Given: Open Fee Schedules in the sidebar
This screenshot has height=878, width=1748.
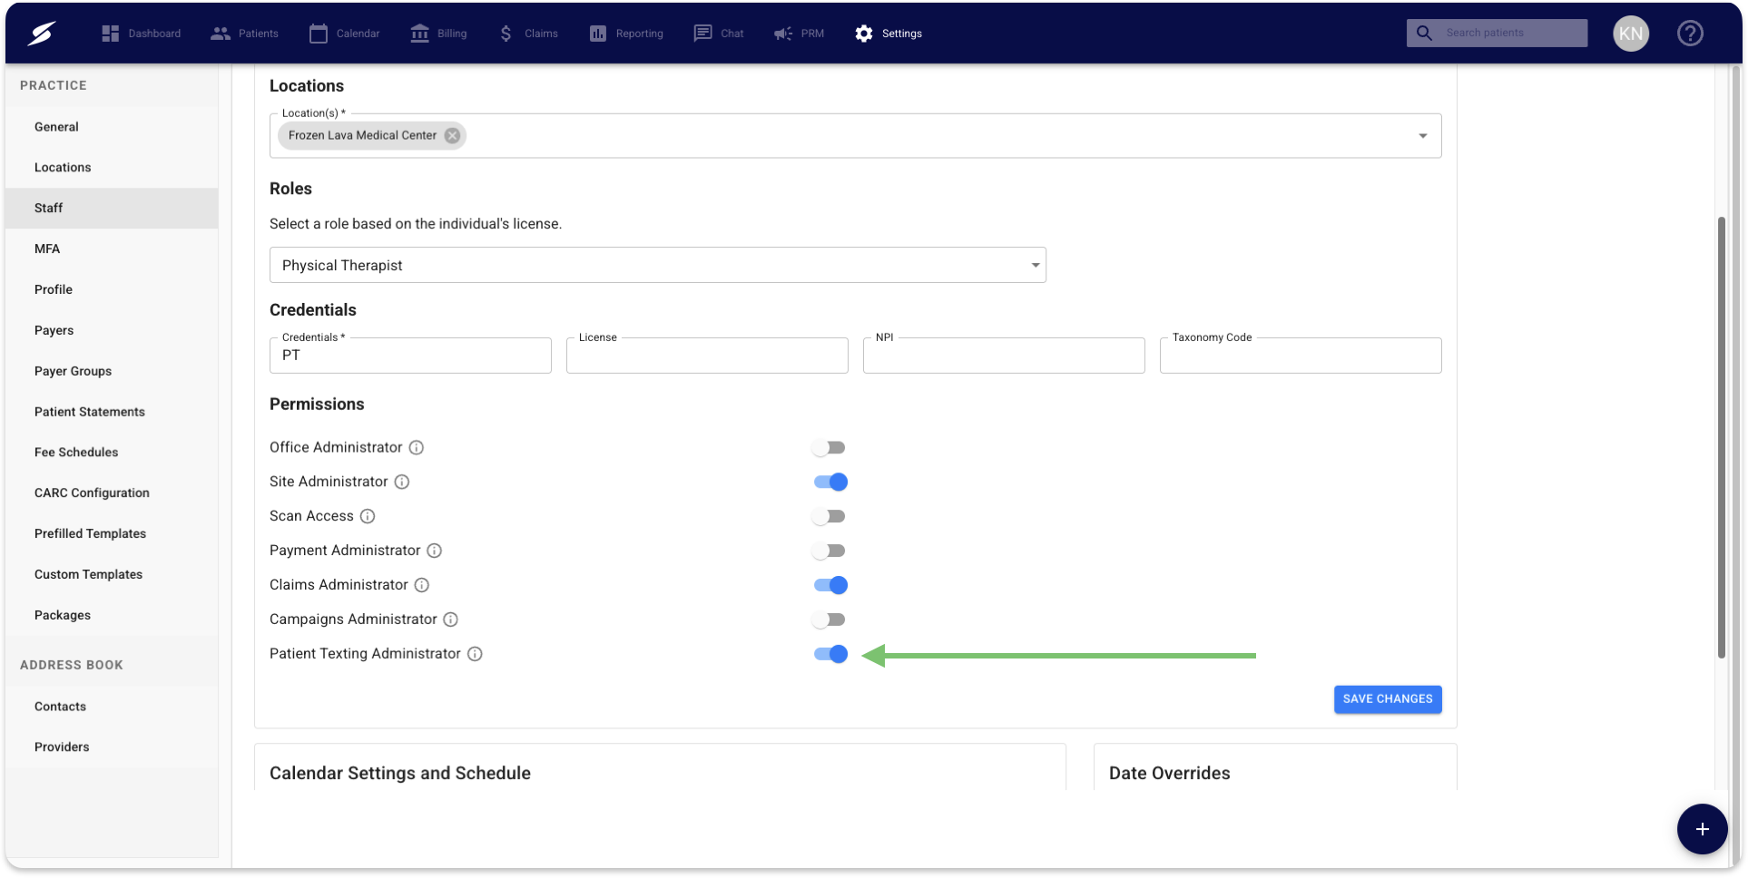Looking at the screenshot, I should click(112, 452).
